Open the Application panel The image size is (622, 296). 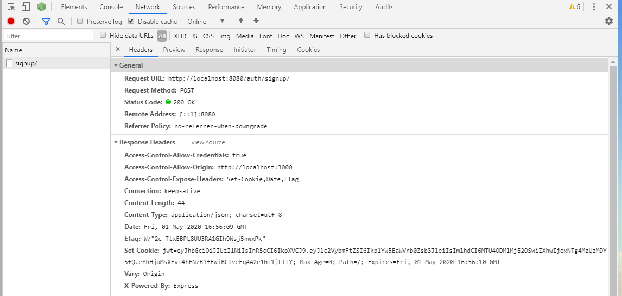pos(310,6)
